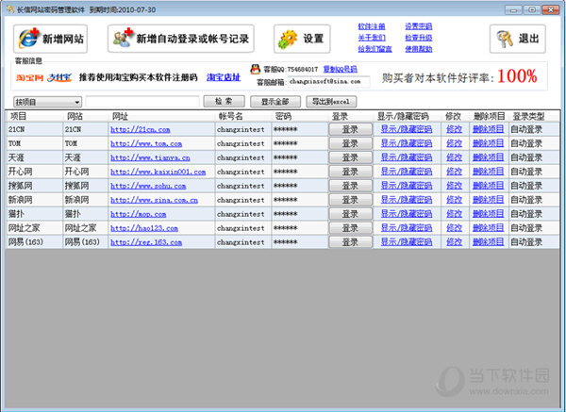Click the 淘宝网 logo

[29, 77]
